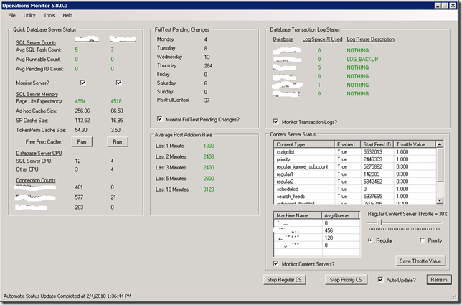Click the connection count value 577

(79, 197)
